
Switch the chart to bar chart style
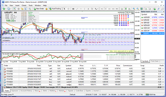tap(122, 9)
